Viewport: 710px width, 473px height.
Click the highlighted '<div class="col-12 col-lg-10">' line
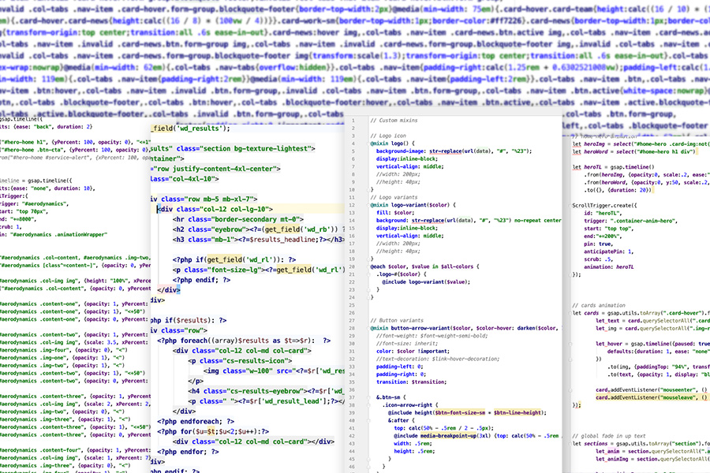[x=215, y=209]
